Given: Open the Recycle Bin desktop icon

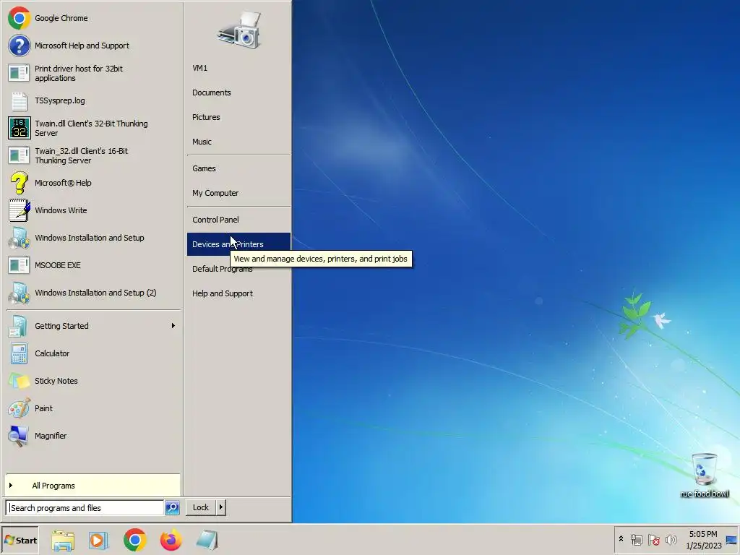Looking at the screenshot, I should (x=705, y=468).
